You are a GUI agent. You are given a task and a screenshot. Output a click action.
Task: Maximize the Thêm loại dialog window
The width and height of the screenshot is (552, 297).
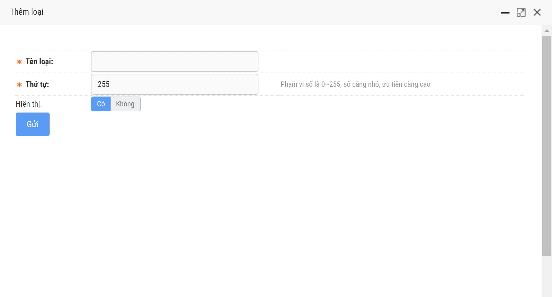(521, 13)
